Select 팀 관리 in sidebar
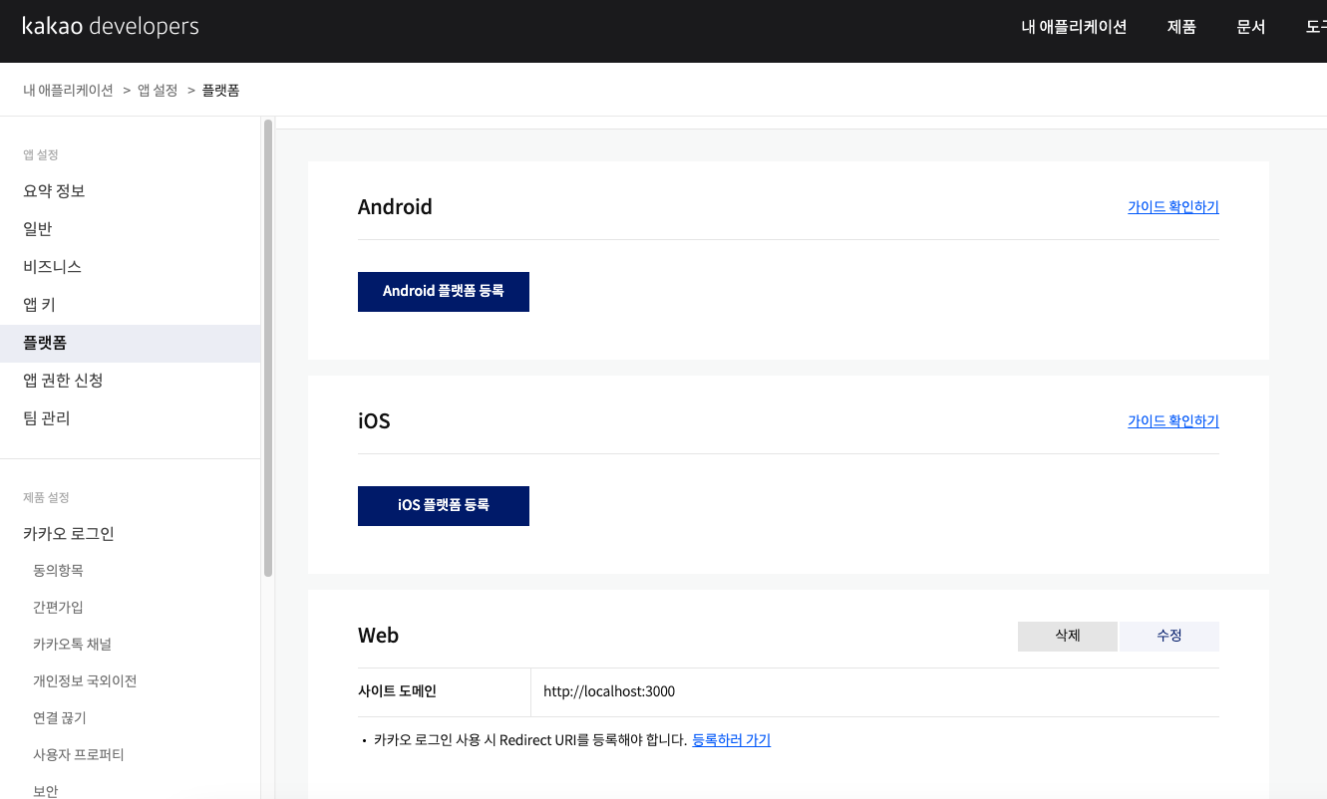The image size is (1327, 799). (x=130, y=418)
